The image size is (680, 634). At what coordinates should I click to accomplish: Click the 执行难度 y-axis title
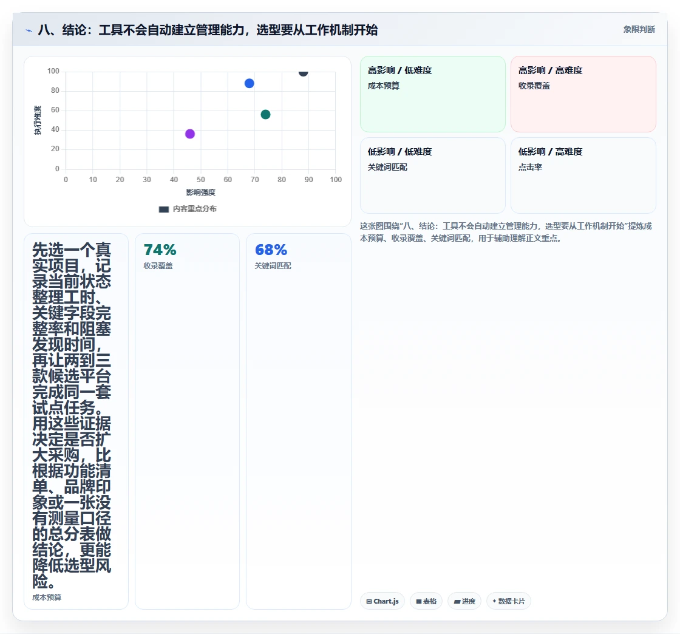pos(38,120)
